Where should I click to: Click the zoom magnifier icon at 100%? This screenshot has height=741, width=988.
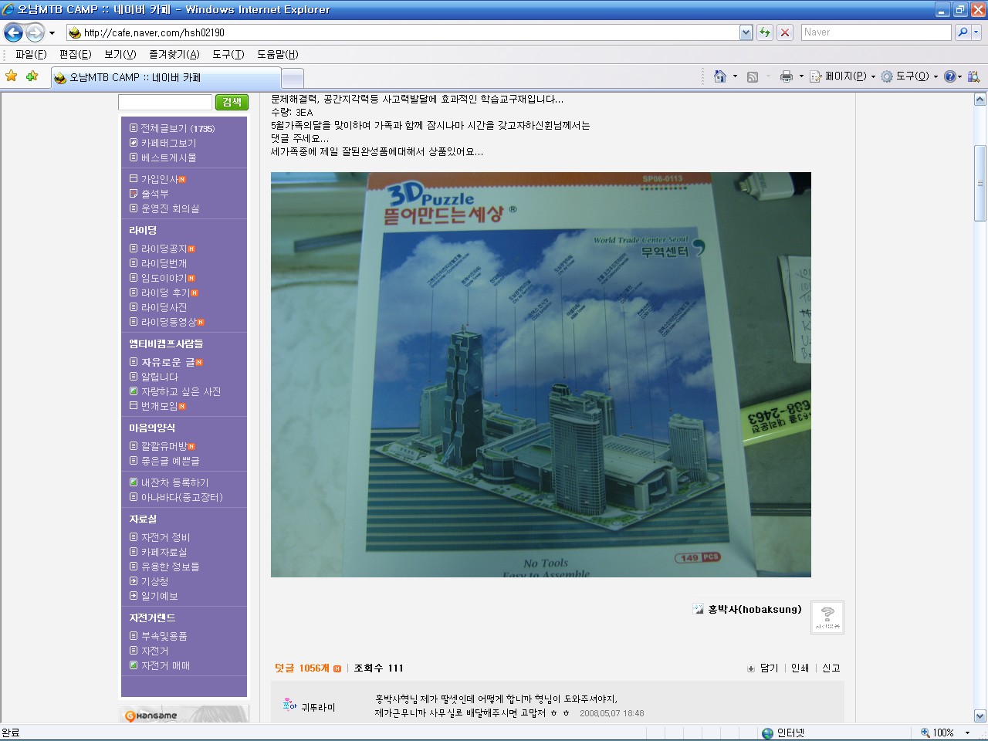click(x=925, y=733)
